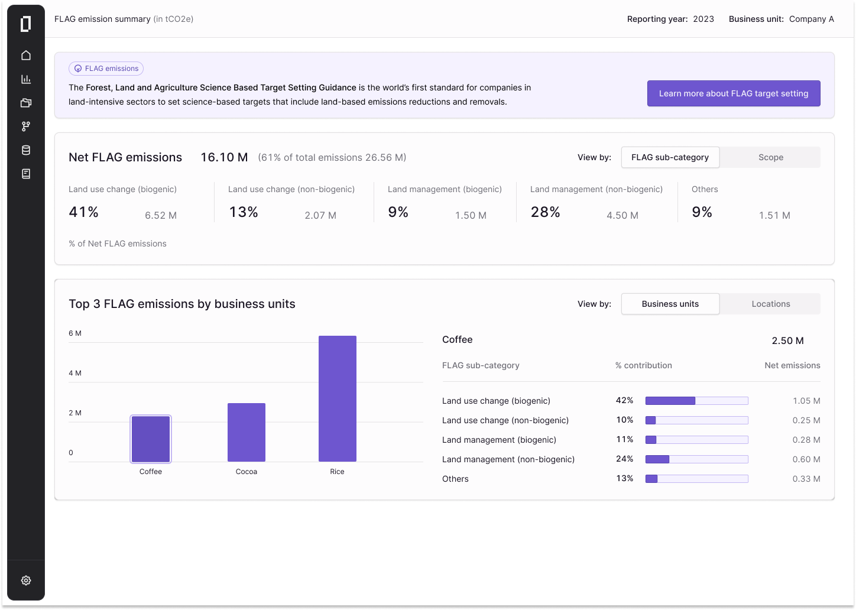Viewport: 856px width, 610px height.
Task: Select the FLAG sub-category view option
Action: pyautogui.click(x=670, y=157)
